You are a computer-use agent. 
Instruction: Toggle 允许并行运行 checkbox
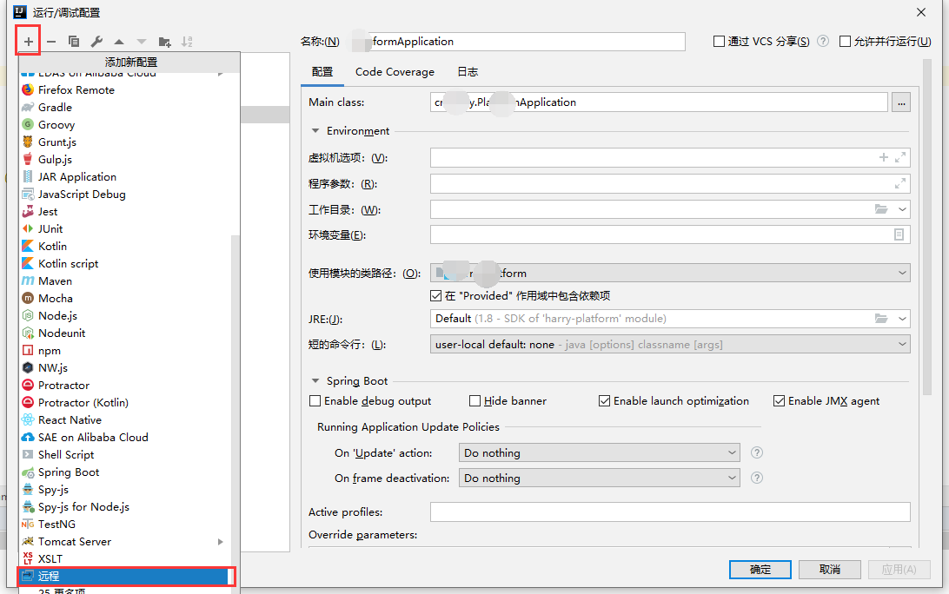845,41
